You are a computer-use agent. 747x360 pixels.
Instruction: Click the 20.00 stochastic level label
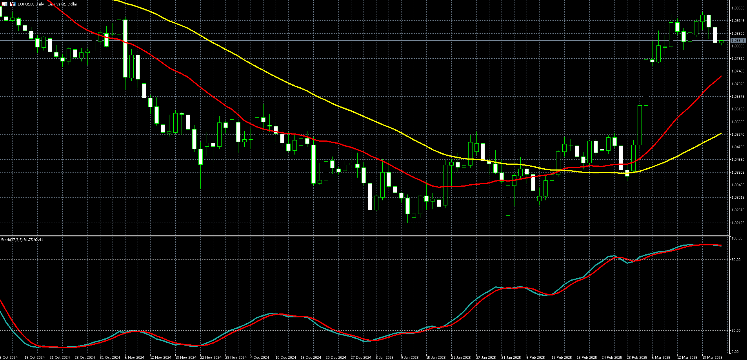point(737,331)
